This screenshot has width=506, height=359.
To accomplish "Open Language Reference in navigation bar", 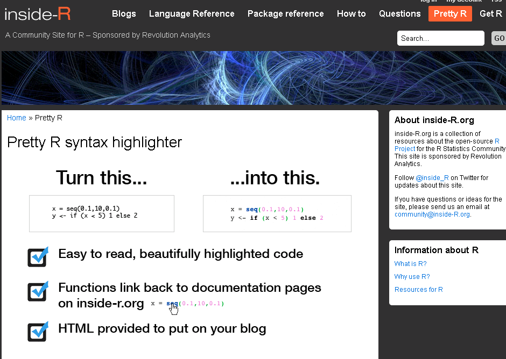I will pyautogui.click(x=192, y=14).
